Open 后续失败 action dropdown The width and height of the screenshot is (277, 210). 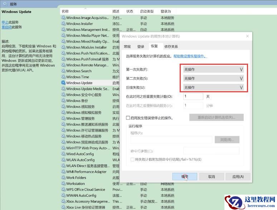[213, 87]
